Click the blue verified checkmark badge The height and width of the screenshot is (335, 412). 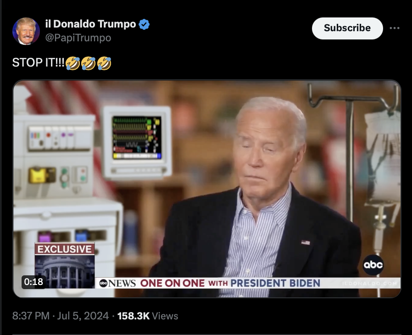pyautogui.click(x=144, y=24)
